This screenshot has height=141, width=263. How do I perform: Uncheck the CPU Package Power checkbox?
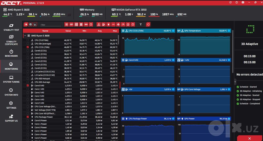[x=28, y=117]
